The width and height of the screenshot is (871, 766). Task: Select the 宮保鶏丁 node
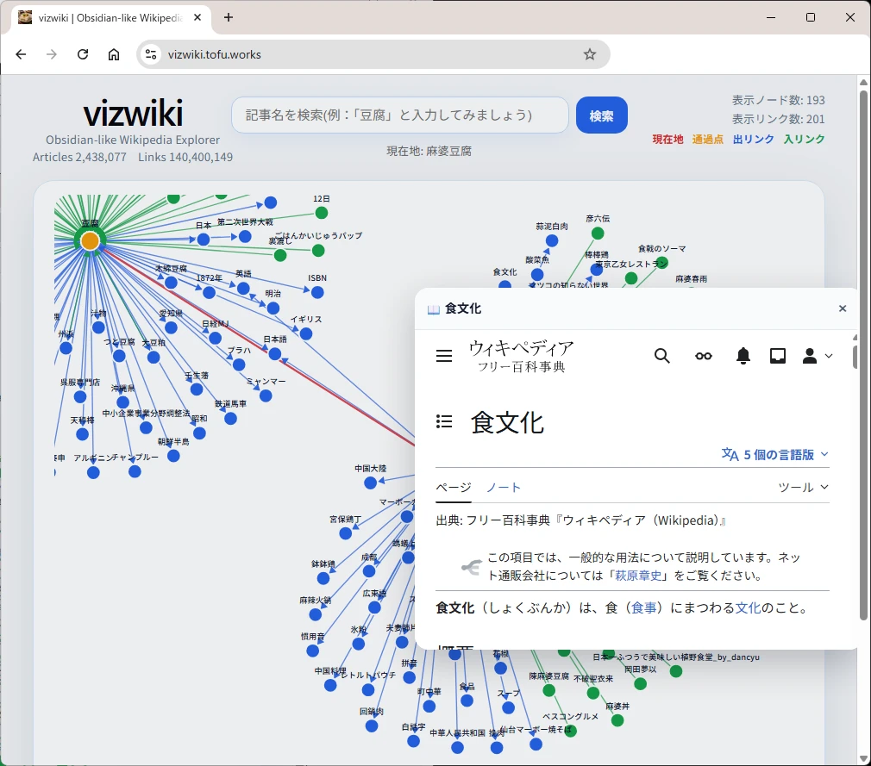[346, 533]
